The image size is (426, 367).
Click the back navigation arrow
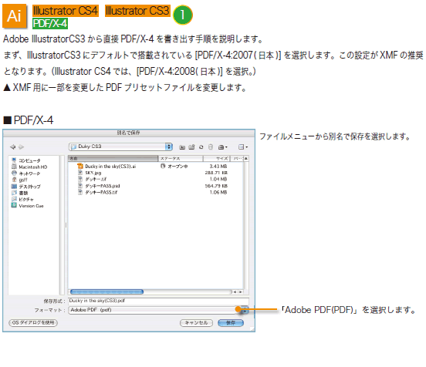coord(12,146)
